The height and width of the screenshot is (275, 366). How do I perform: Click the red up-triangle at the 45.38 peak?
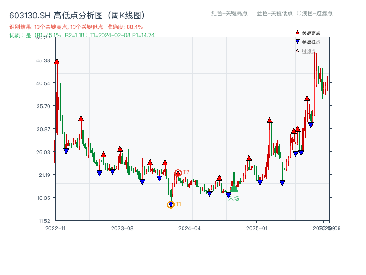(57, 60)
